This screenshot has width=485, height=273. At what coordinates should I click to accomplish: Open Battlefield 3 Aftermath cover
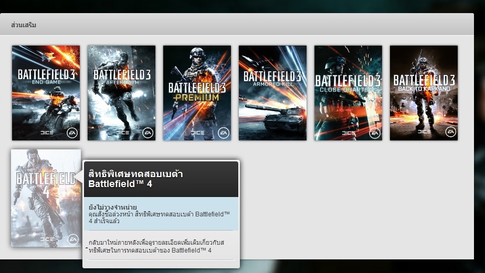(x=122, y=93)
